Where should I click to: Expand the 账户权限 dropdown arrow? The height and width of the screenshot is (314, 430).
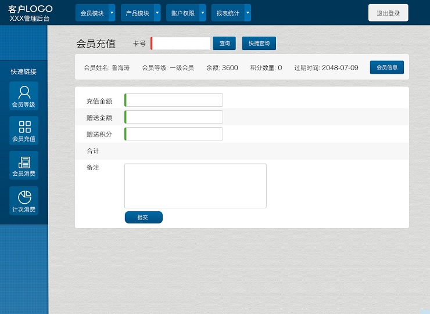tap(203, 13)
